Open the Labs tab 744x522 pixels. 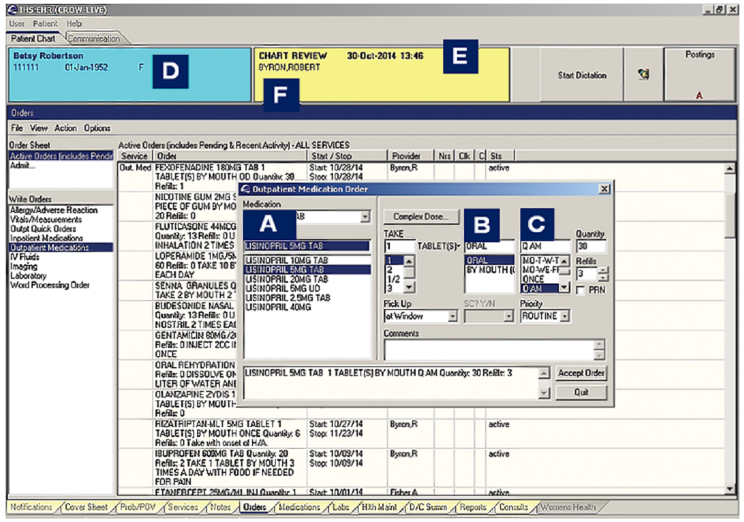tap(341, 507)
